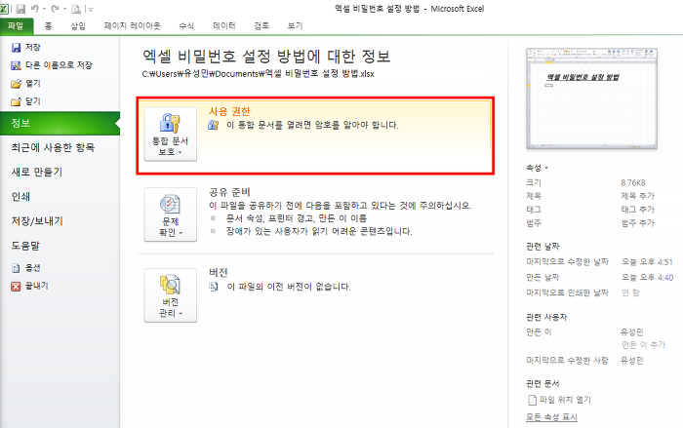The image size is (683, 428).
Task: Click 끝내기 (Exit) in the sidebar
Action: click(x=29, y=286)
